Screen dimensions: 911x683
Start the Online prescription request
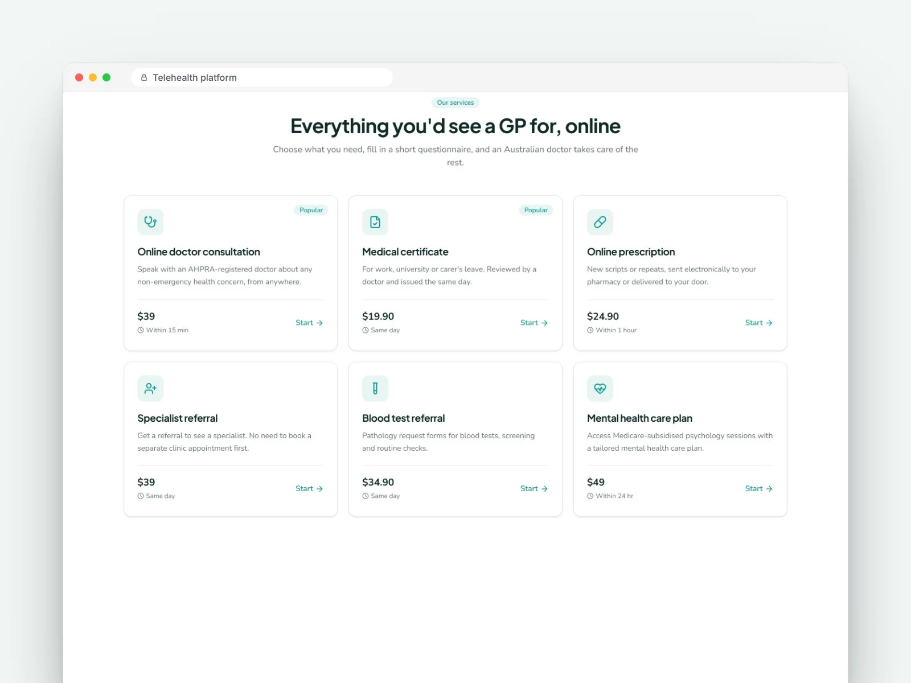(x=759, y=323)
